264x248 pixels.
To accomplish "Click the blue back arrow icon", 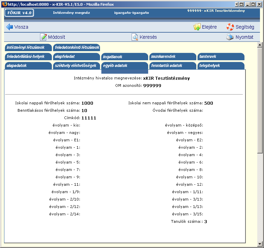I will click(9, 27).
